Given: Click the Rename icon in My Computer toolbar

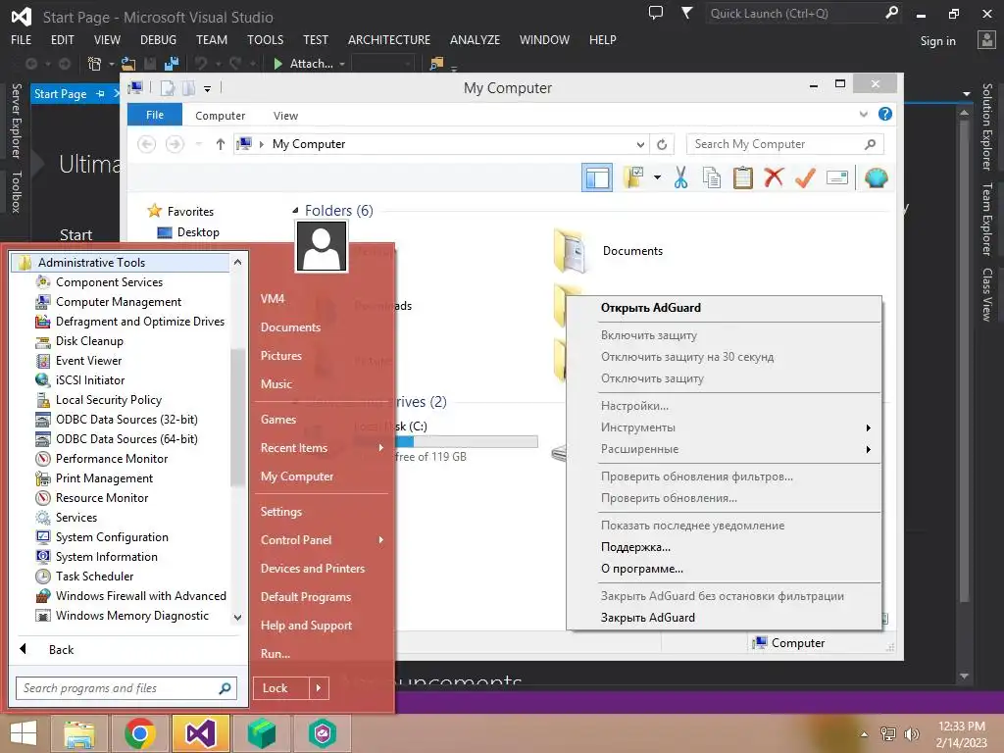Looking at the screenshot, I should click(x=837, y=177).
